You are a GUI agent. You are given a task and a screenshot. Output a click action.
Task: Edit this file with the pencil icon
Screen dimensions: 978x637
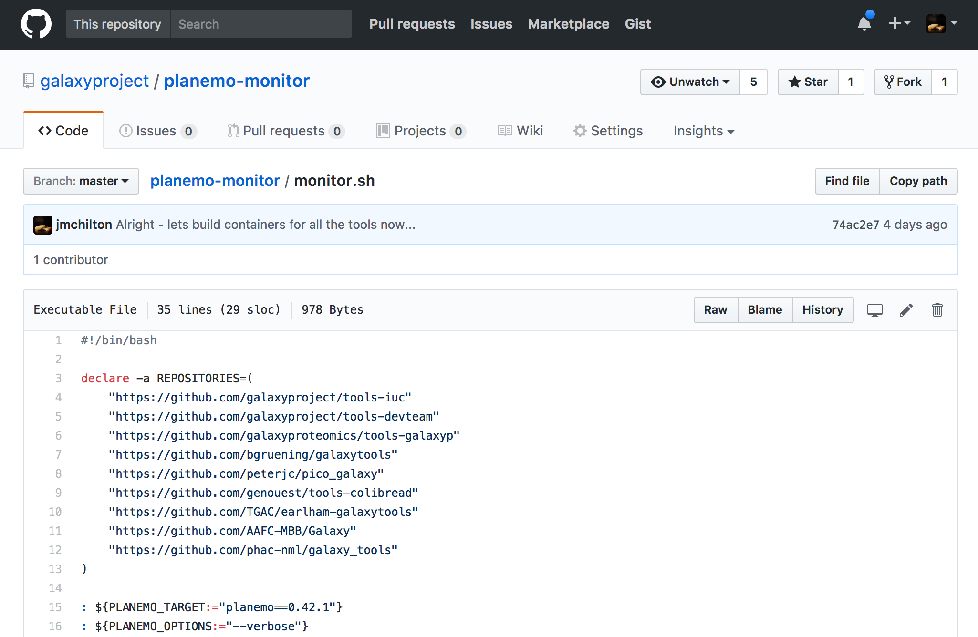[906, 310]
